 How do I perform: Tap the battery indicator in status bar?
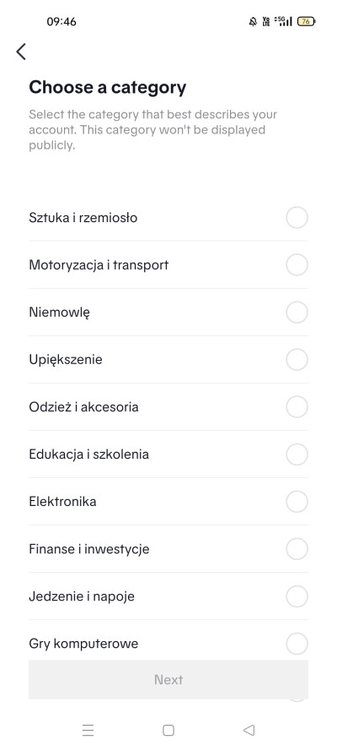306,21
